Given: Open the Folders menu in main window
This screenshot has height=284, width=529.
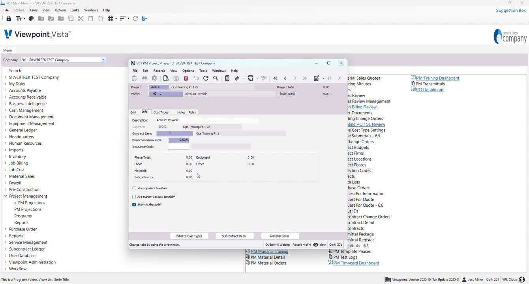Looking at the screenshot, I should 19,10.
